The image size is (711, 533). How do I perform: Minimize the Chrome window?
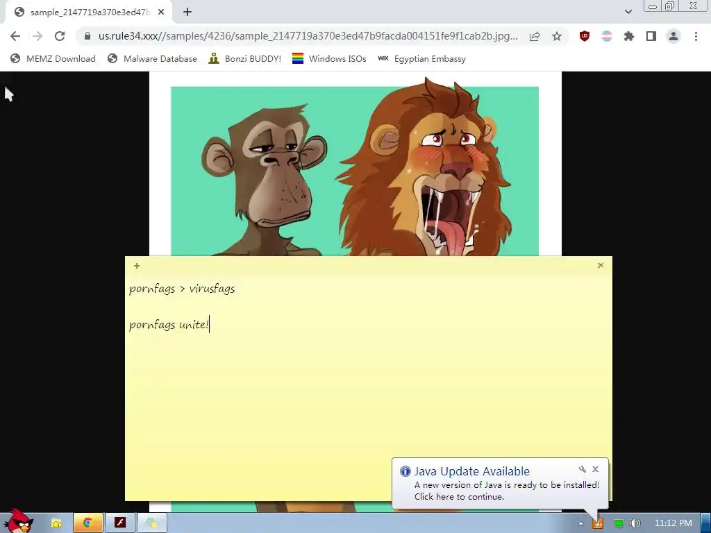pos(653,6)
